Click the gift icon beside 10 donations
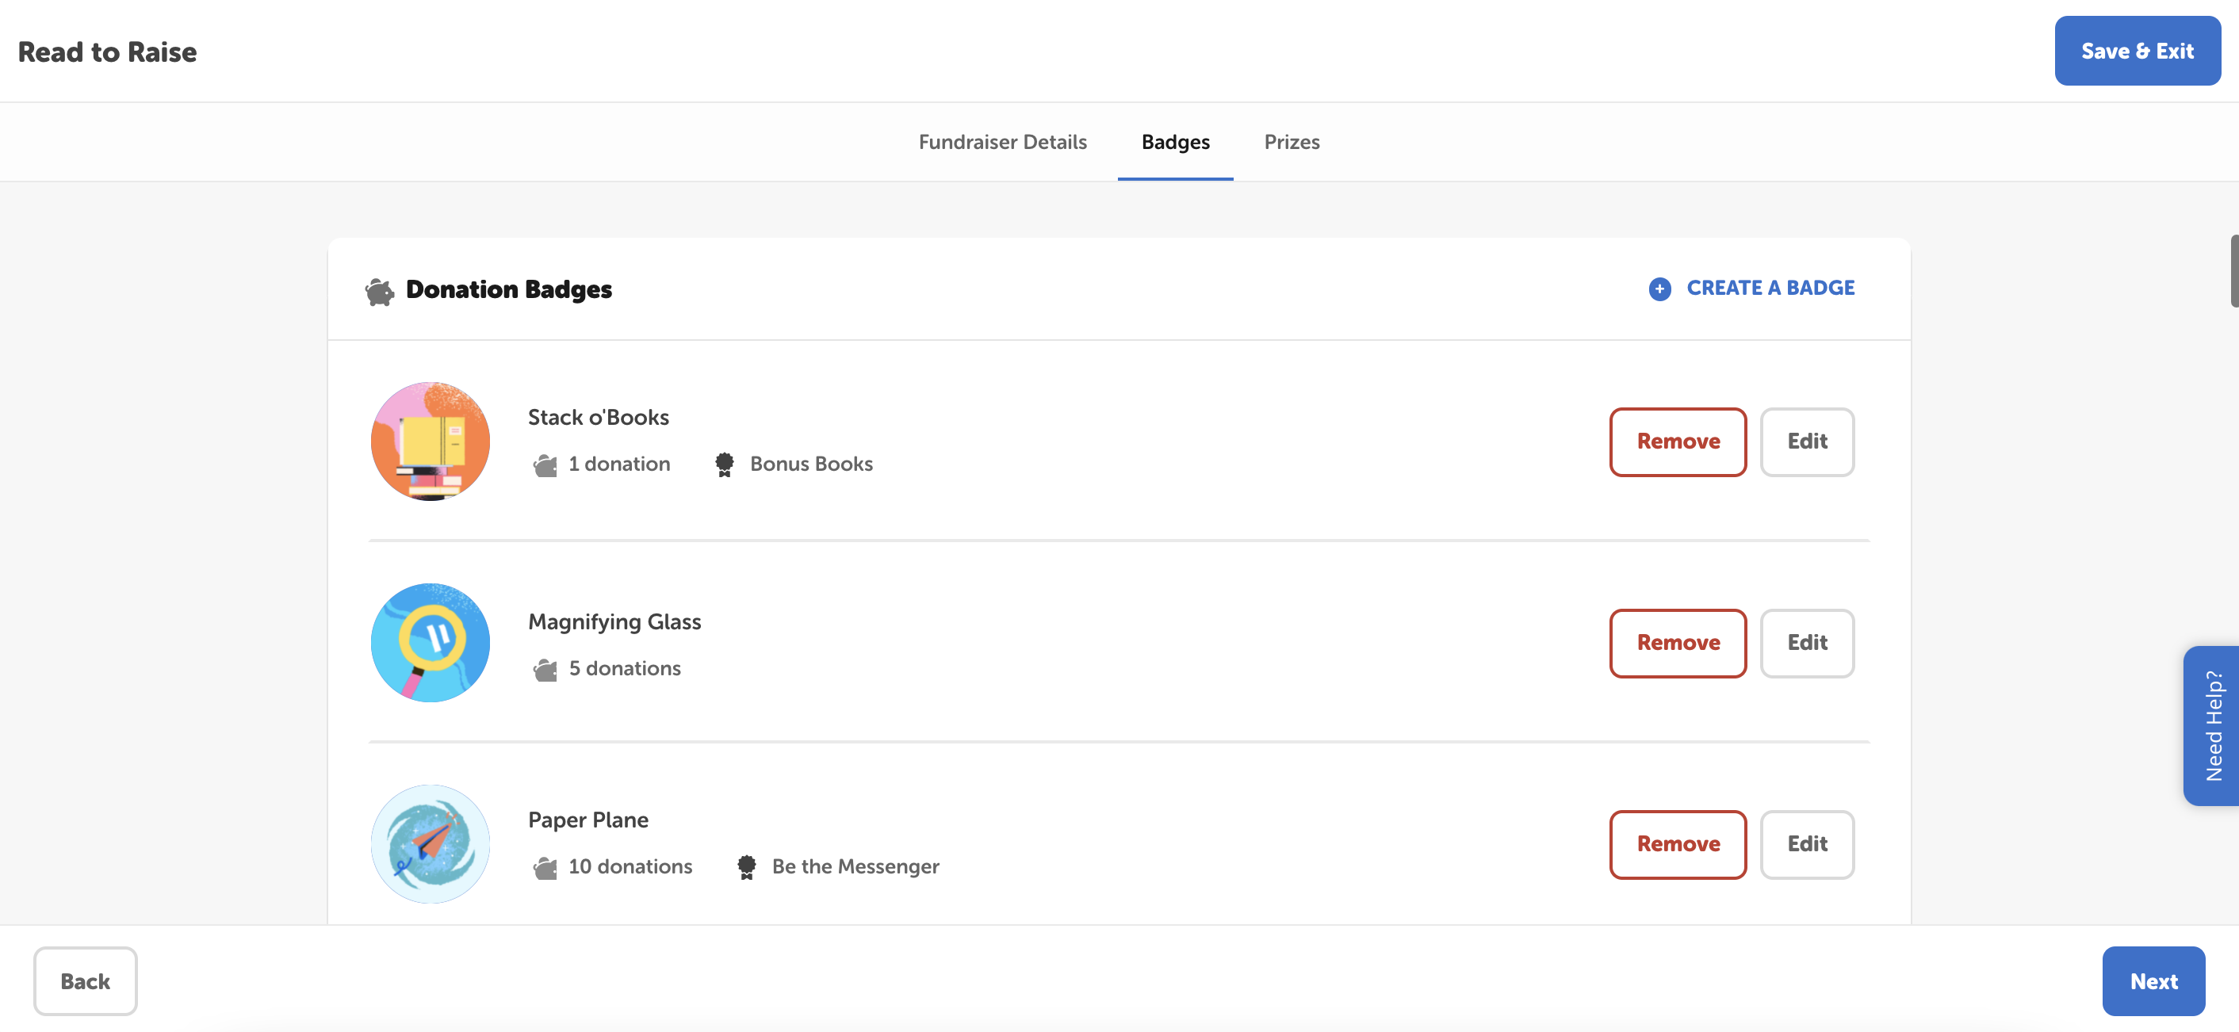This screenshot has width=2239, height=1032. [545, 866]
